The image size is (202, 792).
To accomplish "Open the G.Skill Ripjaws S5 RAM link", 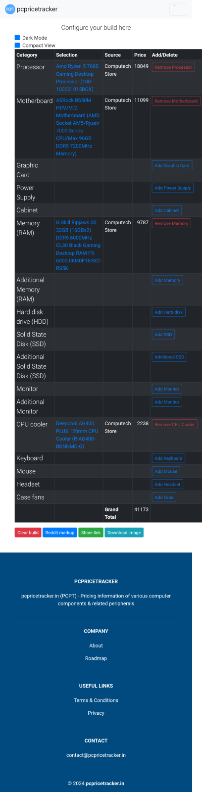I will (x=78, y=246).
